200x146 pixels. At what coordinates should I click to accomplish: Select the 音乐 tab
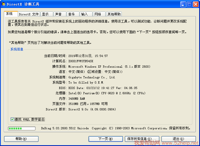click(73, 14)
